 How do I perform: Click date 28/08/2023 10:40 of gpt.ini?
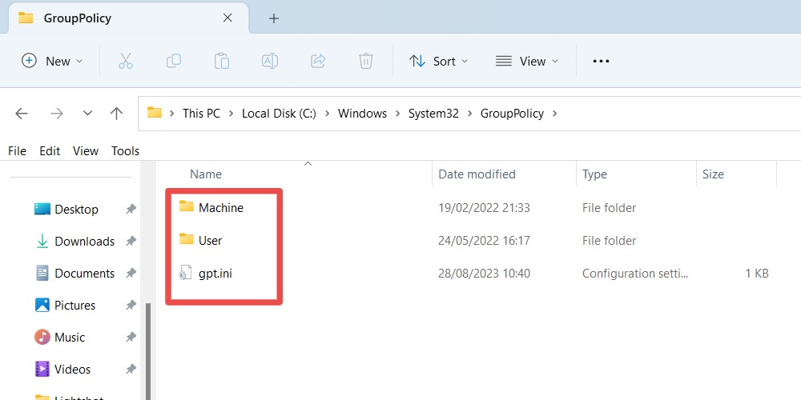(x=484, y=274)
